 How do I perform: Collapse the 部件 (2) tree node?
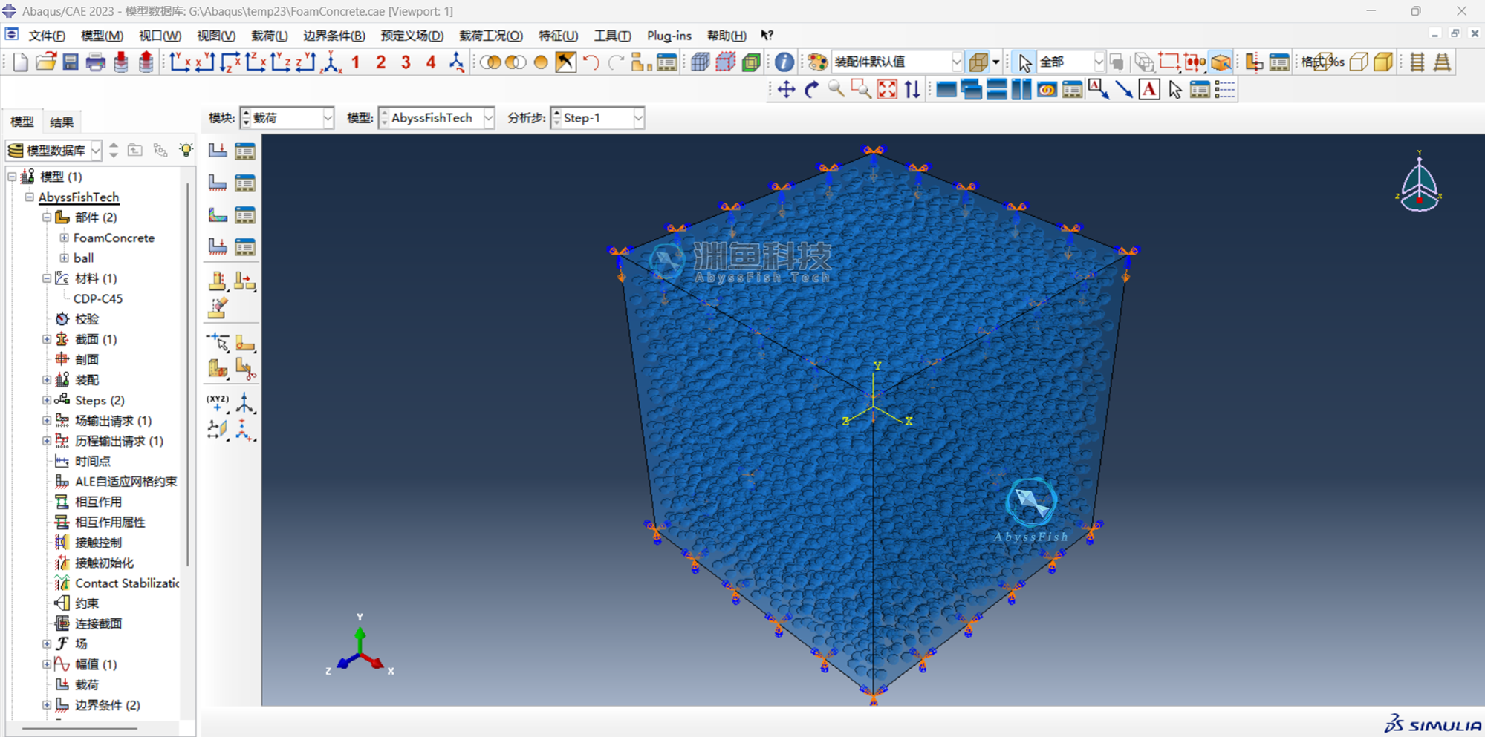pos(47,217)
